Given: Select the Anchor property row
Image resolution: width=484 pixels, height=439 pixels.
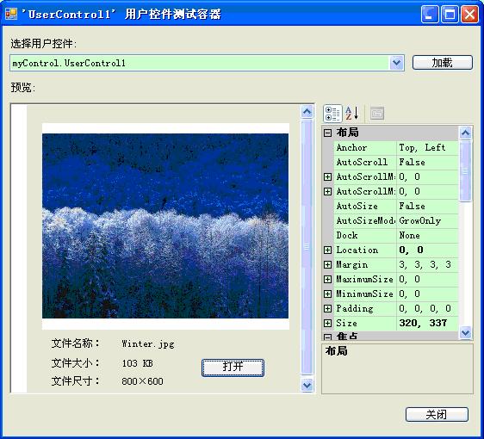Looking at the screenshot, I should pos(396,147).
